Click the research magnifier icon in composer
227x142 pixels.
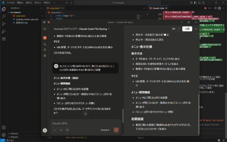click(x=67, y=130)
